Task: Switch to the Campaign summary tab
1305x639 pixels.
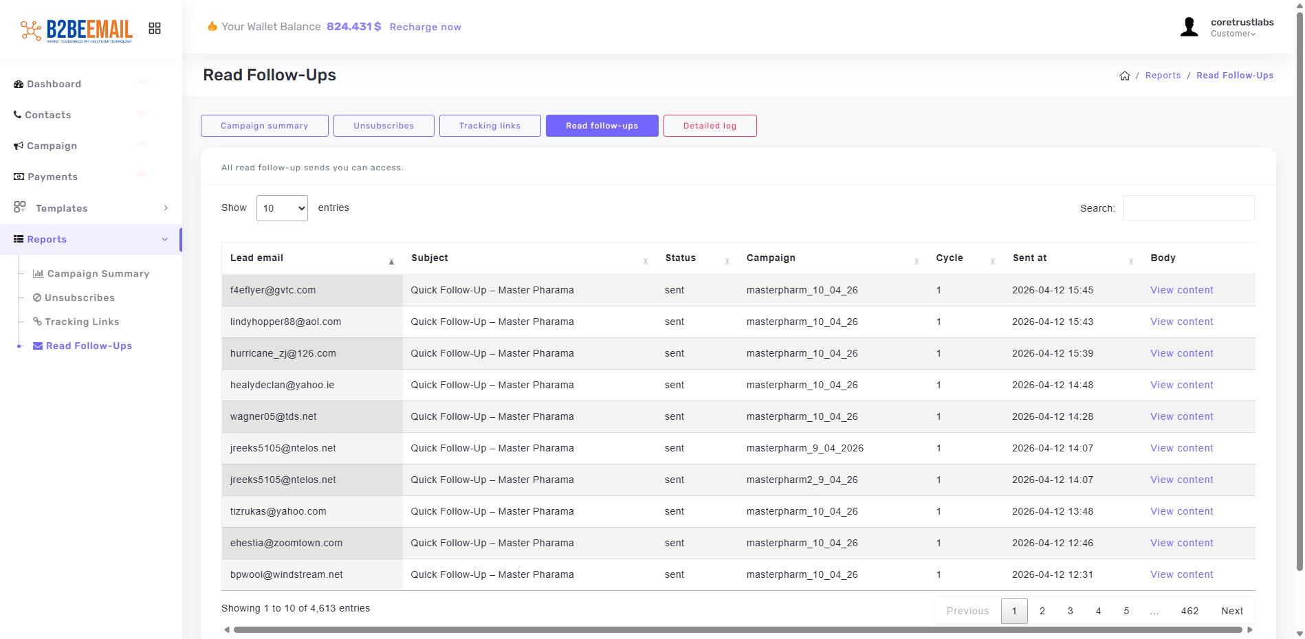Action: pyautogui.click(x=264, y=126)
